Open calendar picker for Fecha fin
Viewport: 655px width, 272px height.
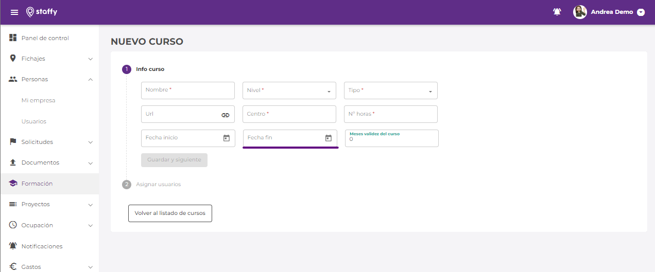tap(328, 138)
